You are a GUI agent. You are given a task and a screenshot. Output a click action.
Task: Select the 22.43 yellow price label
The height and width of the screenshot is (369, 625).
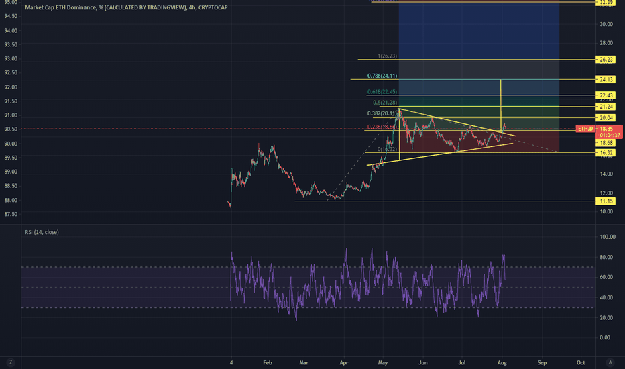click(606, 95)
